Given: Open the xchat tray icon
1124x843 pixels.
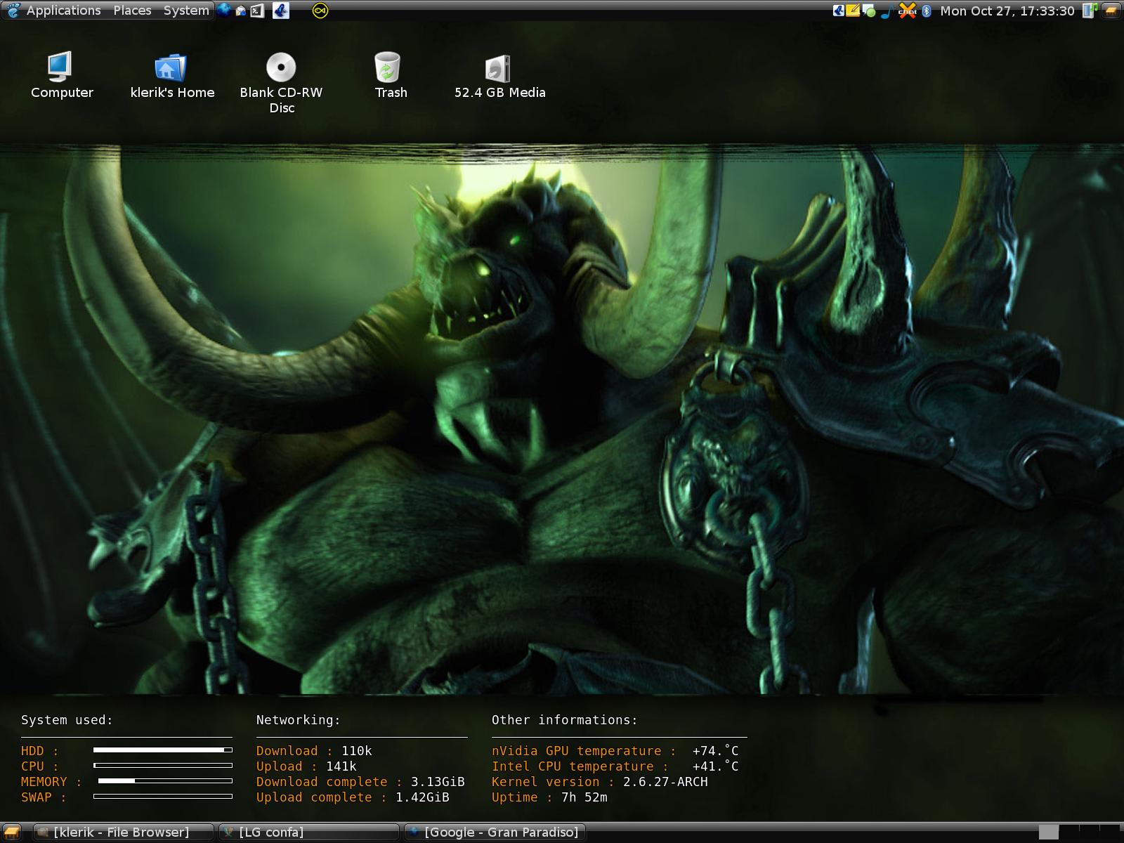Looking at the screenshot, I should (x=908, y=11).
